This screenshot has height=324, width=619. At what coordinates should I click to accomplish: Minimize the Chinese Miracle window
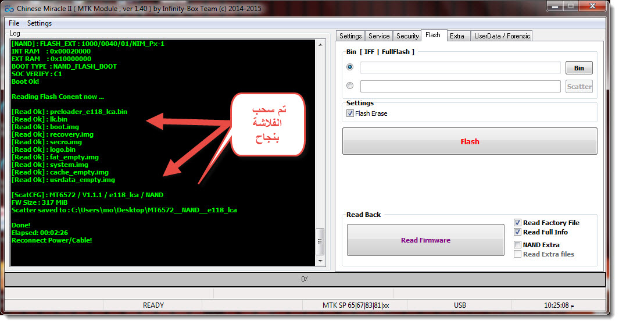point(554,6)
